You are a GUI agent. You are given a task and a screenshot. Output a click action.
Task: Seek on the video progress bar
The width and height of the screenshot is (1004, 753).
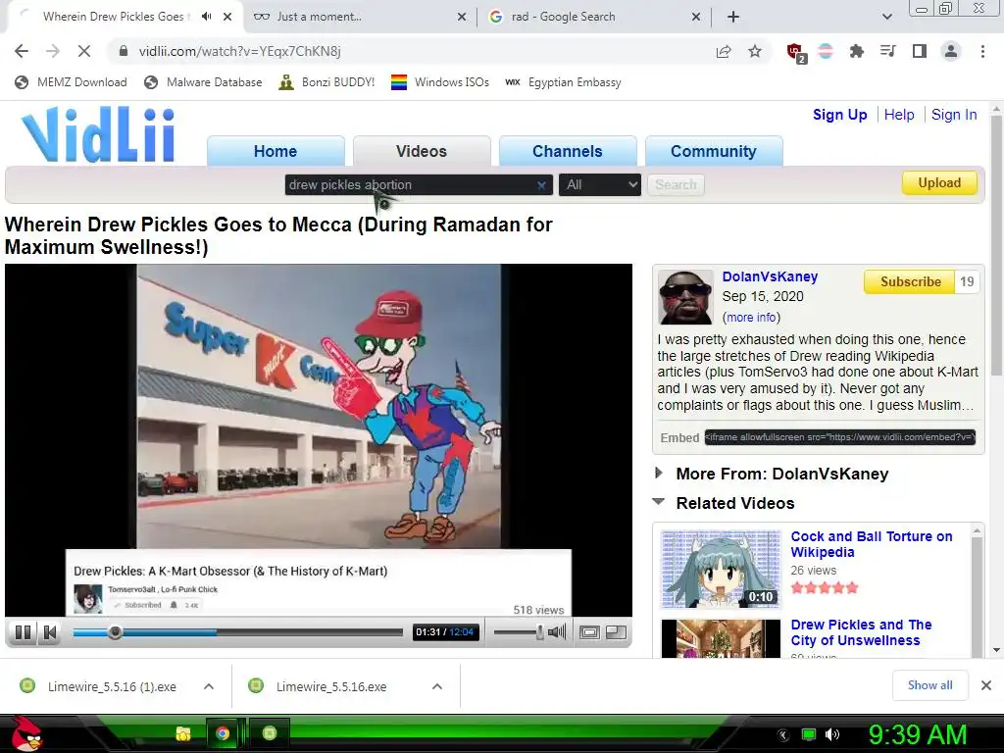click(237, 632)
